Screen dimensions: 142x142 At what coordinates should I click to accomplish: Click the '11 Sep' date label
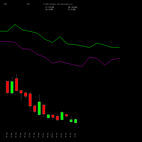click(75, 135)
